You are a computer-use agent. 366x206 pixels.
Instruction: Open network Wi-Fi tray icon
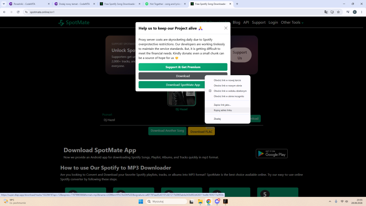pos(342,201)
